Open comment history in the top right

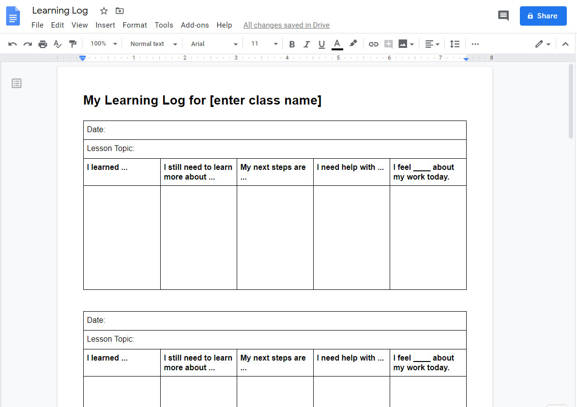503,15
